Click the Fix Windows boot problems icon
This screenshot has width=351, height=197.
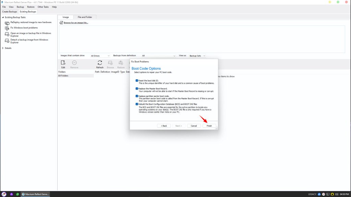coord(7,28)
